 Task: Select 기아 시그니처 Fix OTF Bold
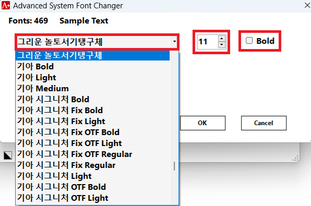tap(93, 132)
